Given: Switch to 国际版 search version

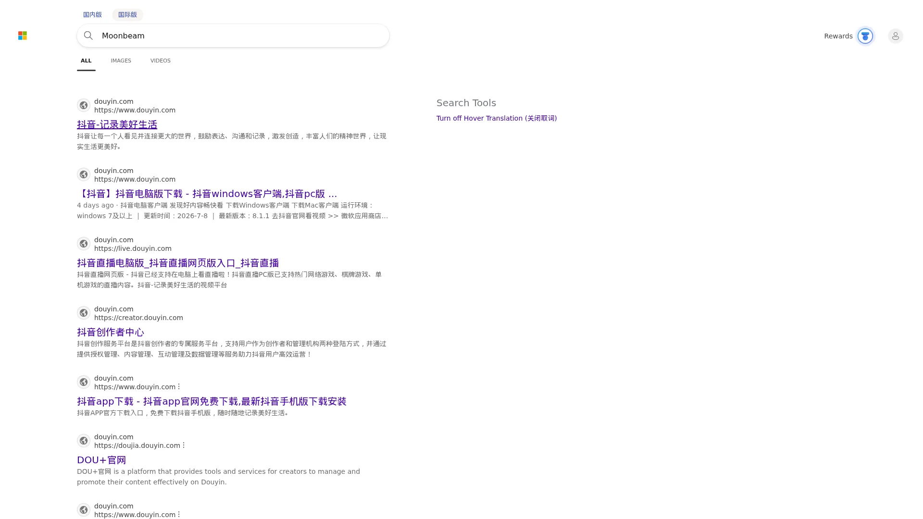Looking at the screenshot, I should tap(127, 14).
